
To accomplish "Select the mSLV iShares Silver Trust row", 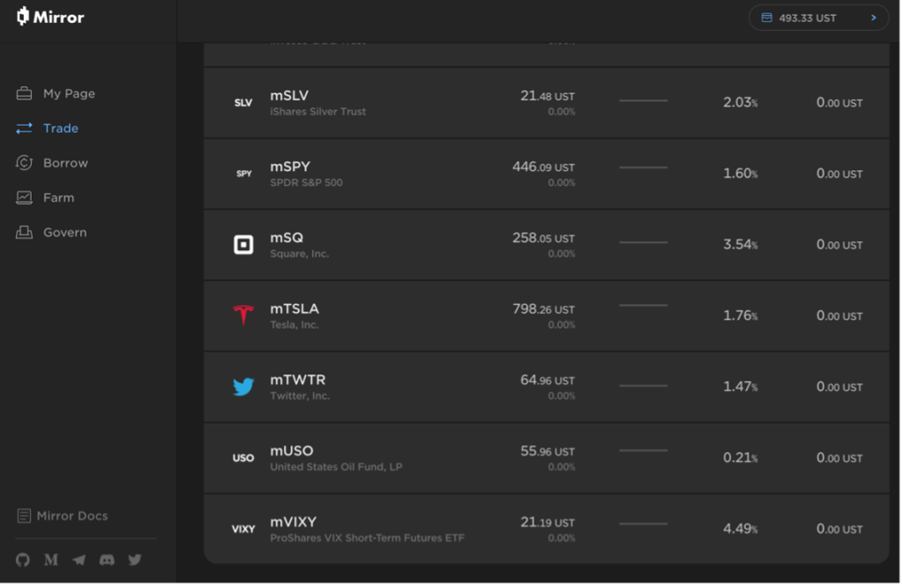I will [547, 103].
